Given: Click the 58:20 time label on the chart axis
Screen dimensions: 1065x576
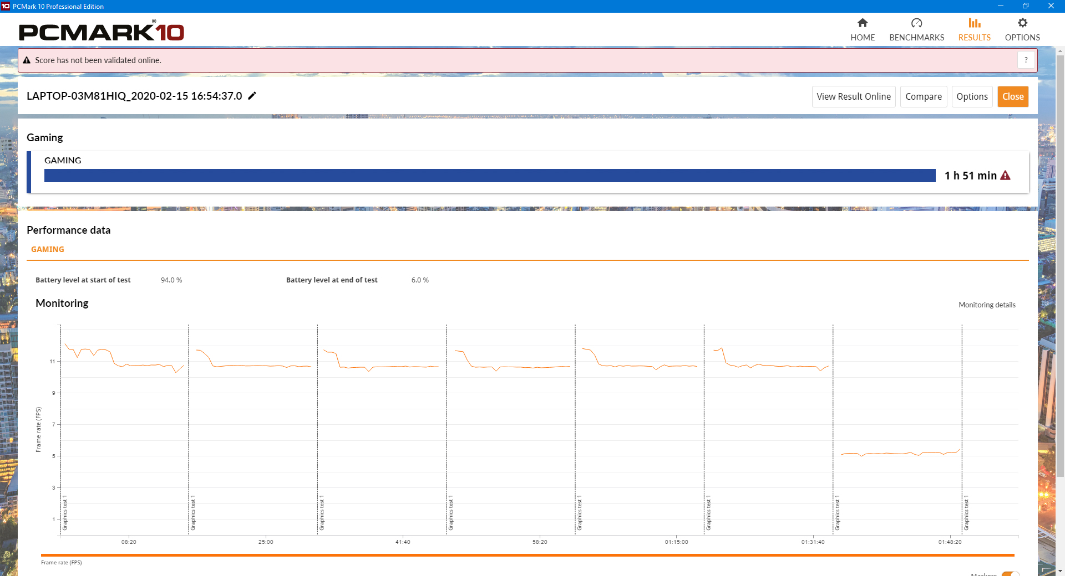Looking at the screenshot, I should (x=540, y=542).
